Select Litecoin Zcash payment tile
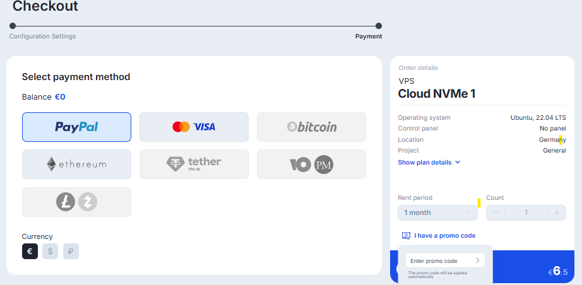 coord(76,202)
